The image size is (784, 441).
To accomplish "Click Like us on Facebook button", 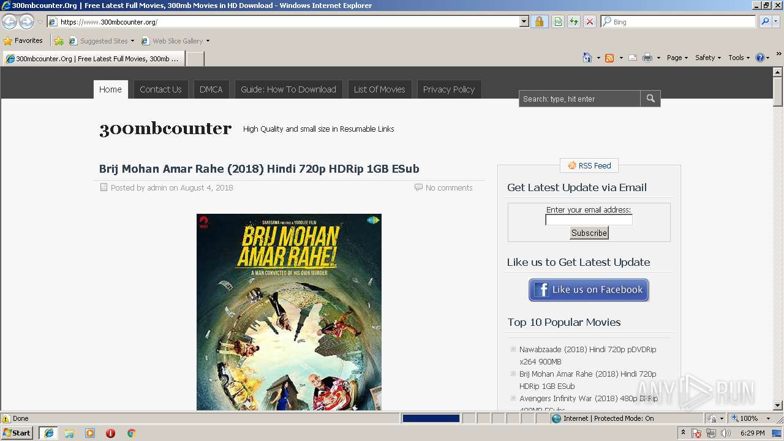I will click(x=589, y=290).
